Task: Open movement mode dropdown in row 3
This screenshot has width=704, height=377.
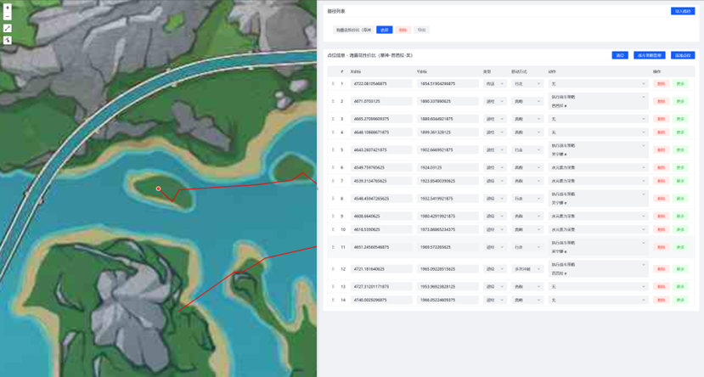Action: (x=526, y=119)
